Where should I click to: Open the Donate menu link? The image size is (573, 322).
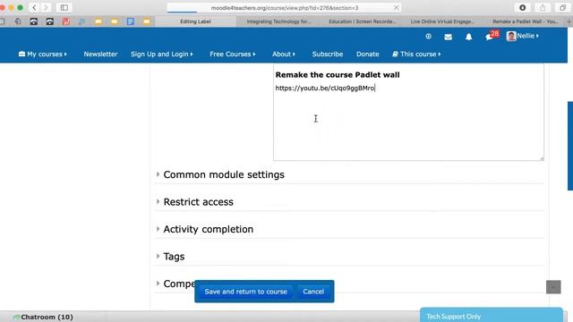coord(368,54)
